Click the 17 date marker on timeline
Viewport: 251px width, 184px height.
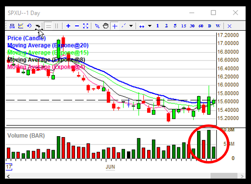9,167
